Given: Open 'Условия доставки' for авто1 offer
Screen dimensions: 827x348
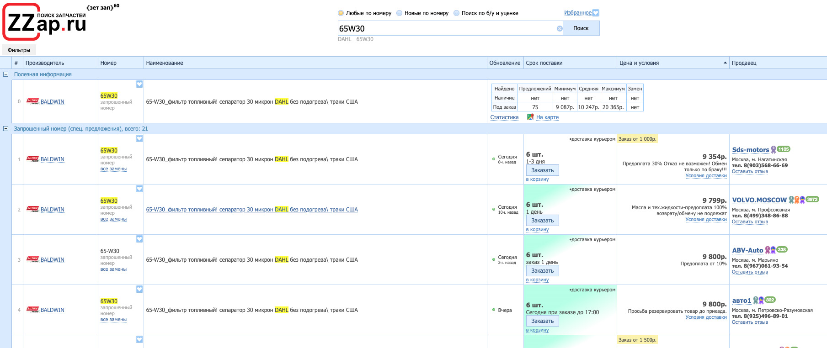Looking at the screenshot, I should [x=706, y=317].
